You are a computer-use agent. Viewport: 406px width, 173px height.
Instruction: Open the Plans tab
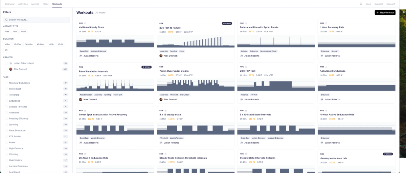point(46,4)
